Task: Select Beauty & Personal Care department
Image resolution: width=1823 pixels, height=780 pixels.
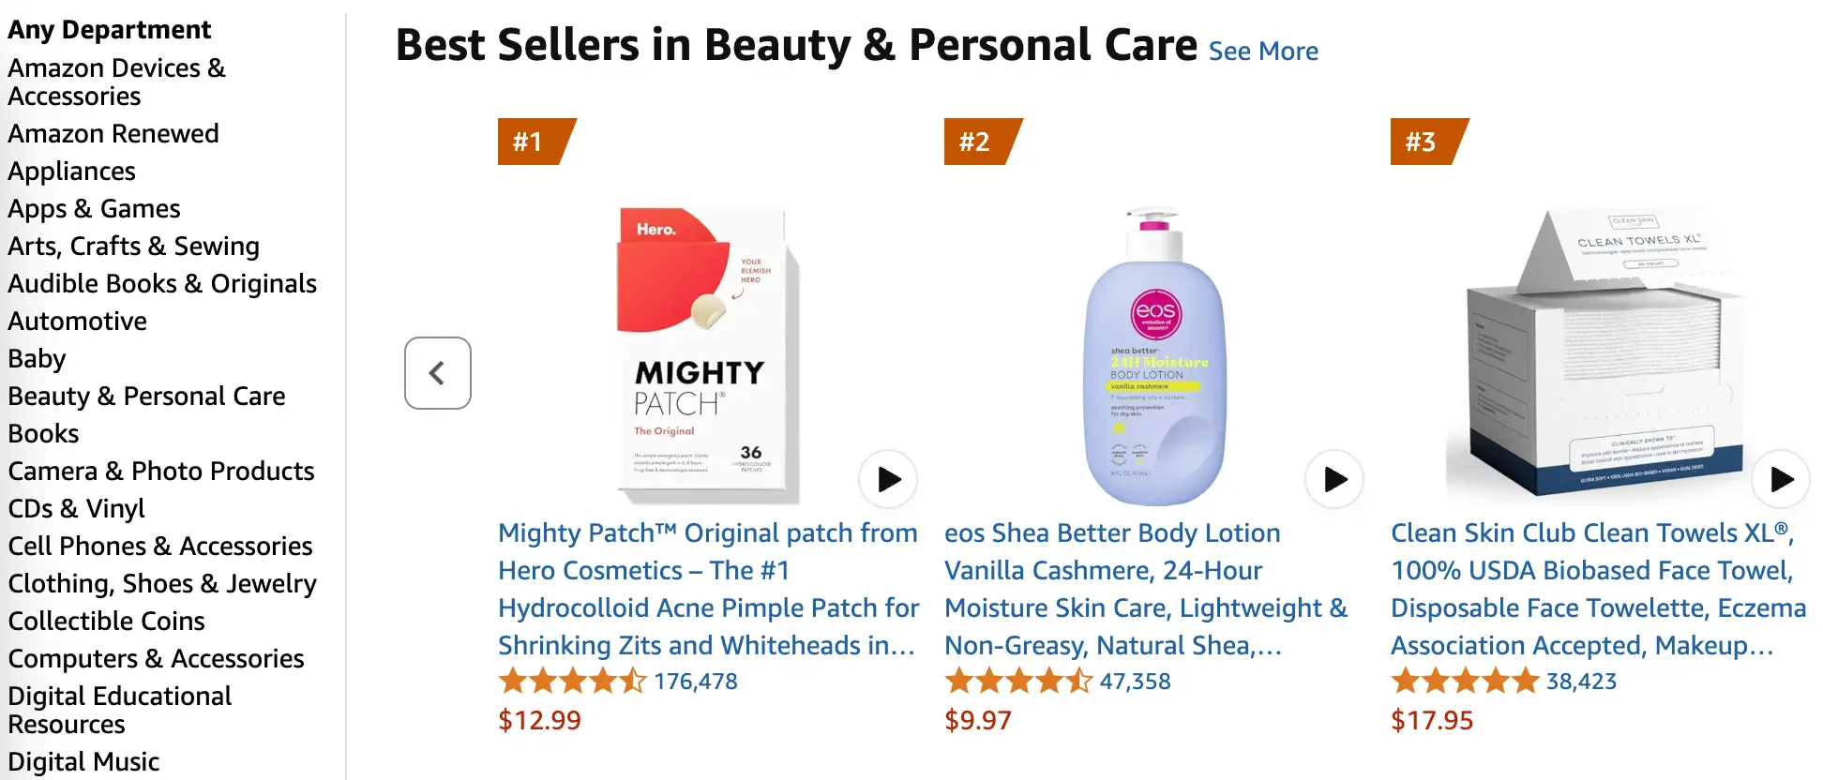Action: click(146, 397)
